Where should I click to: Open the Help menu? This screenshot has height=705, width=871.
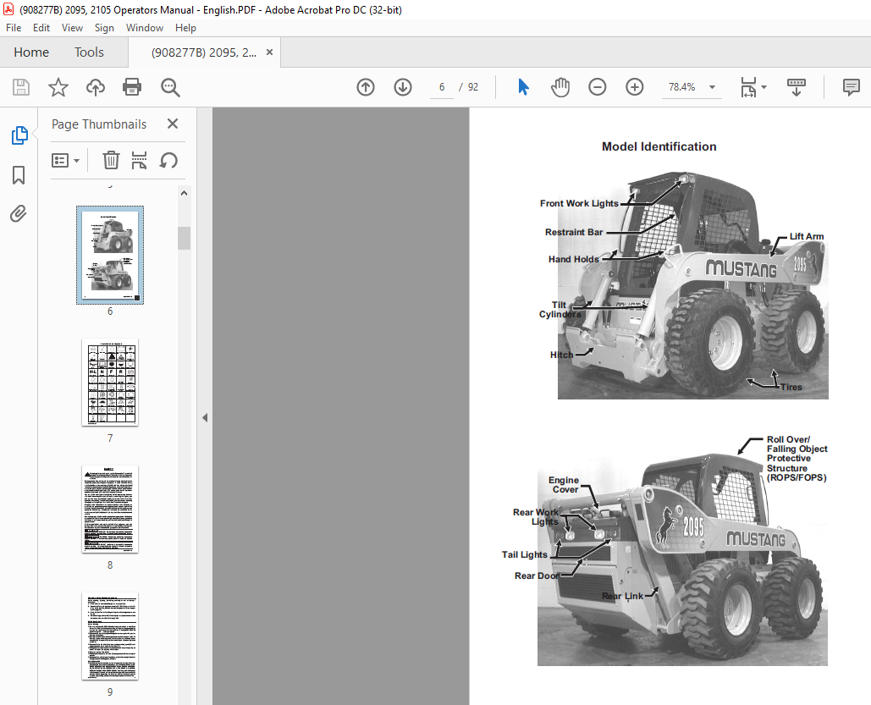coord(185,28)
